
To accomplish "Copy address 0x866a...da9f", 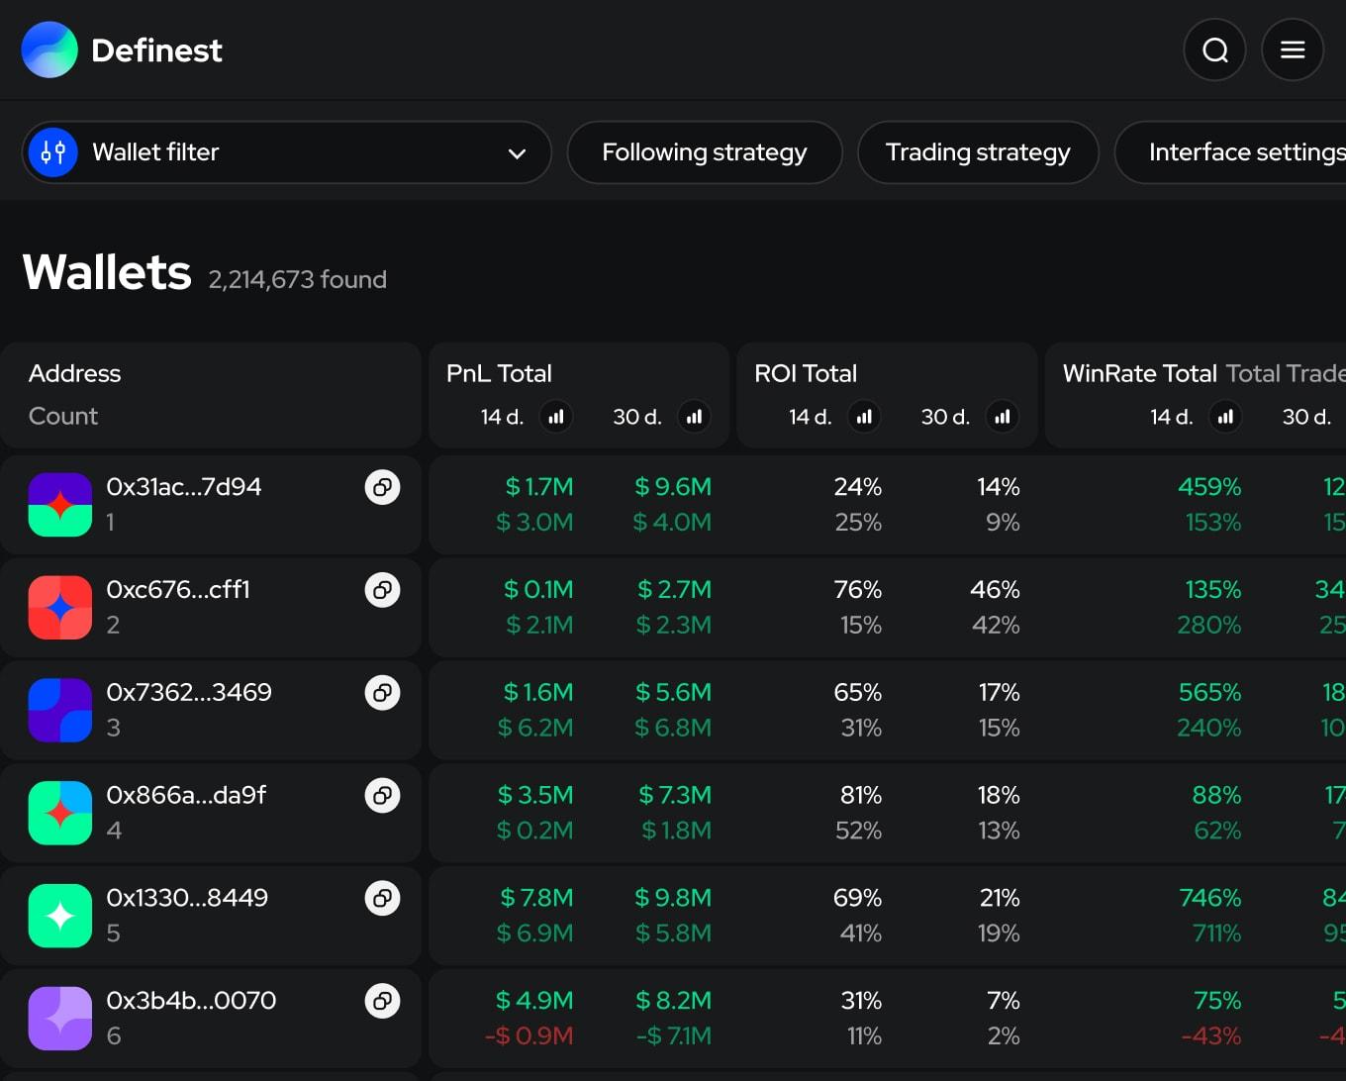I will (382, 795).
